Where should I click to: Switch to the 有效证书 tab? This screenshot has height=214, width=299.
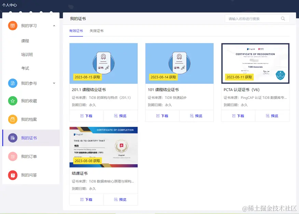[x=76, y=31]
